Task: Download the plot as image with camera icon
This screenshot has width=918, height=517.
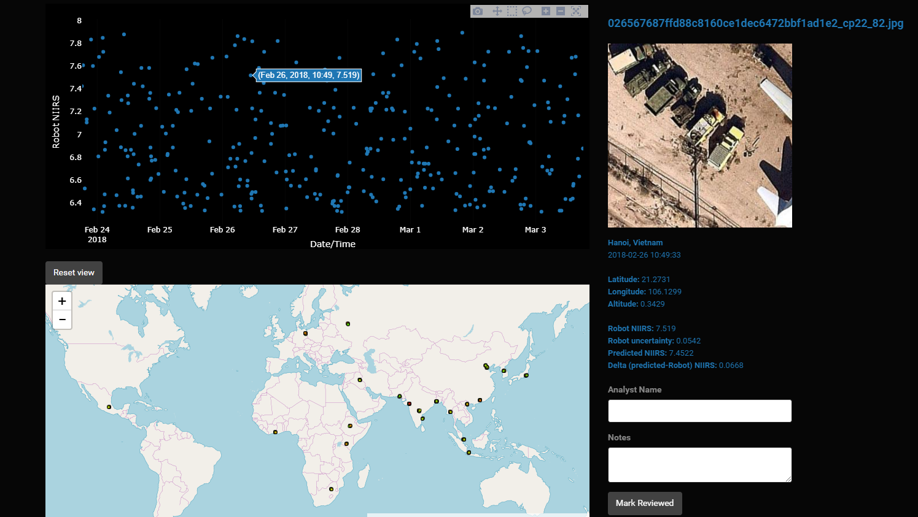Action: pyautogui.click(x=478, y=11)
